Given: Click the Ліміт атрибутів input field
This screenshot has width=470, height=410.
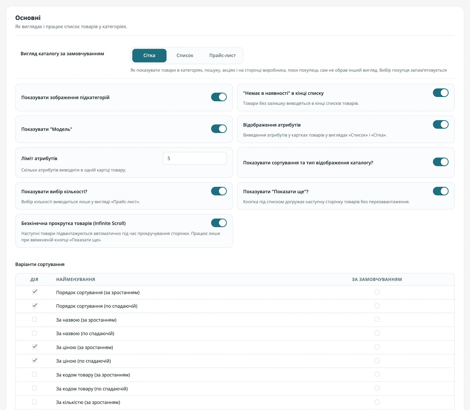Looking at the screenshot, I should (x=194, y=158).
